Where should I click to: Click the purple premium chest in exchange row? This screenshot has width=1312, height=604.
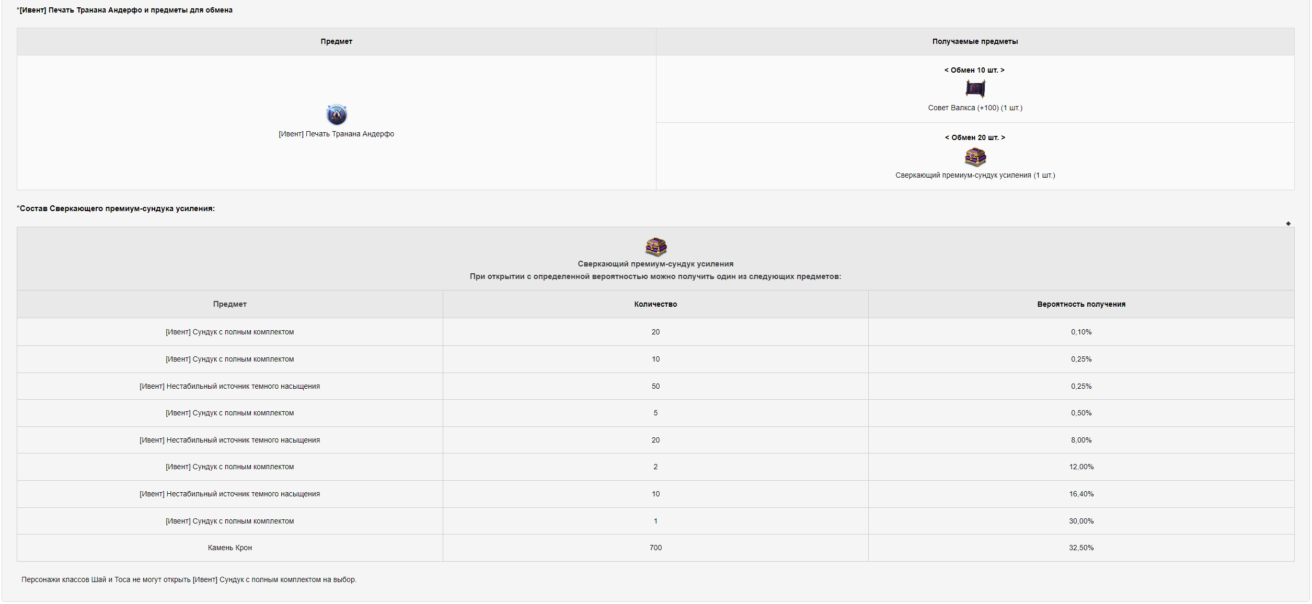click(975, 156)
